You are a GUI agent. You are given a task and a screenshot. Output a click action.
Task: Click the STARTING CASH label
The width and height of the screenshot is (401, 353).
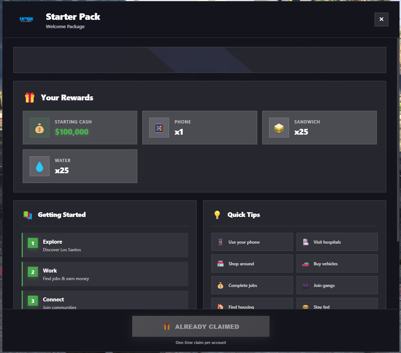[x=73, y=122]
